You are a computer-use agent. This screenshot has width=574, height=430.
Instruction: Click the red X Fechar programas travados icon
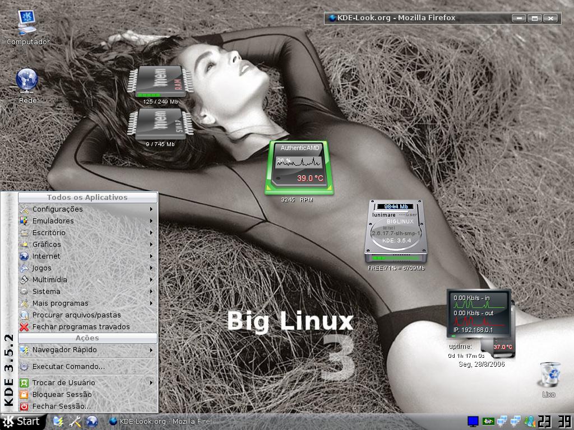point(24,327)
